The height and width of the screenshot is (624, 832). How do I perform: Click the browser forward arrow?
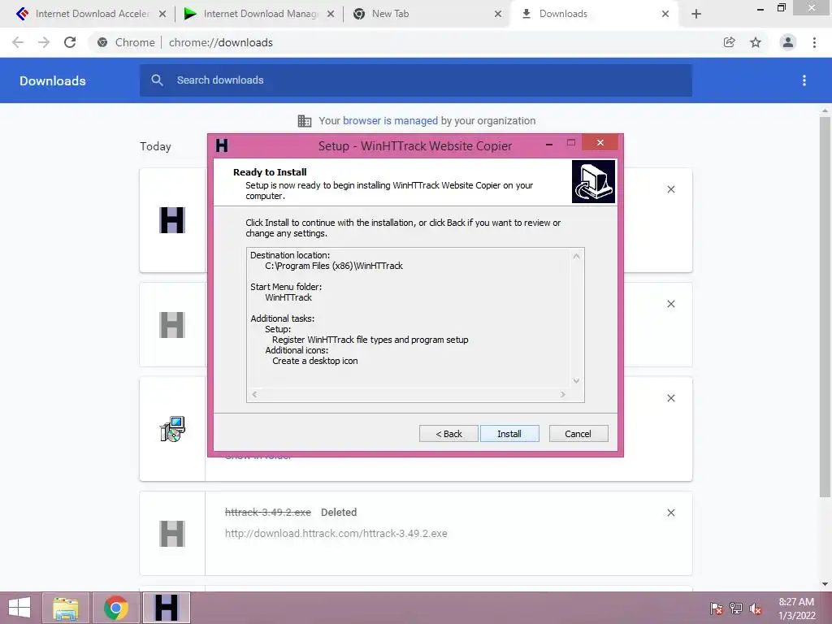click(x=44, y=42)
